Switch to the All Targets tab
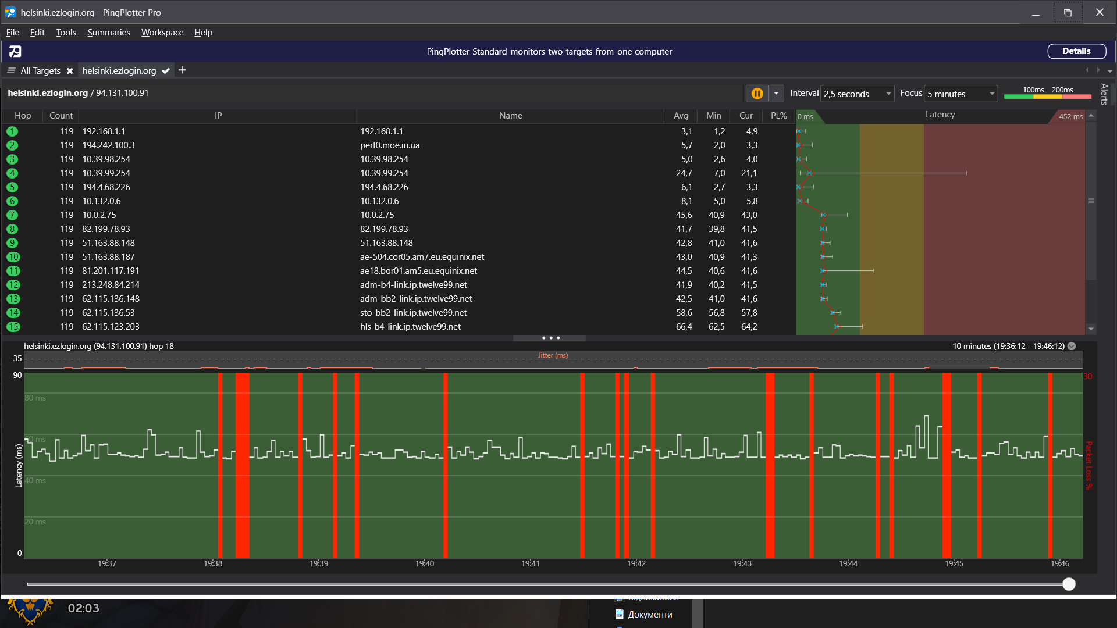Image resolution: width=1117 pixels, height=628 pixels. click(x=41, y=70)
